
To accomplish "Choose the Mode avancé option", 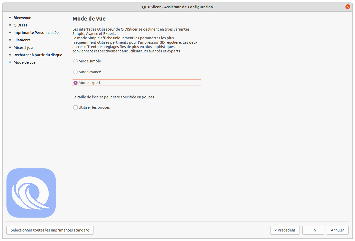I will click(x=76, y=72).
